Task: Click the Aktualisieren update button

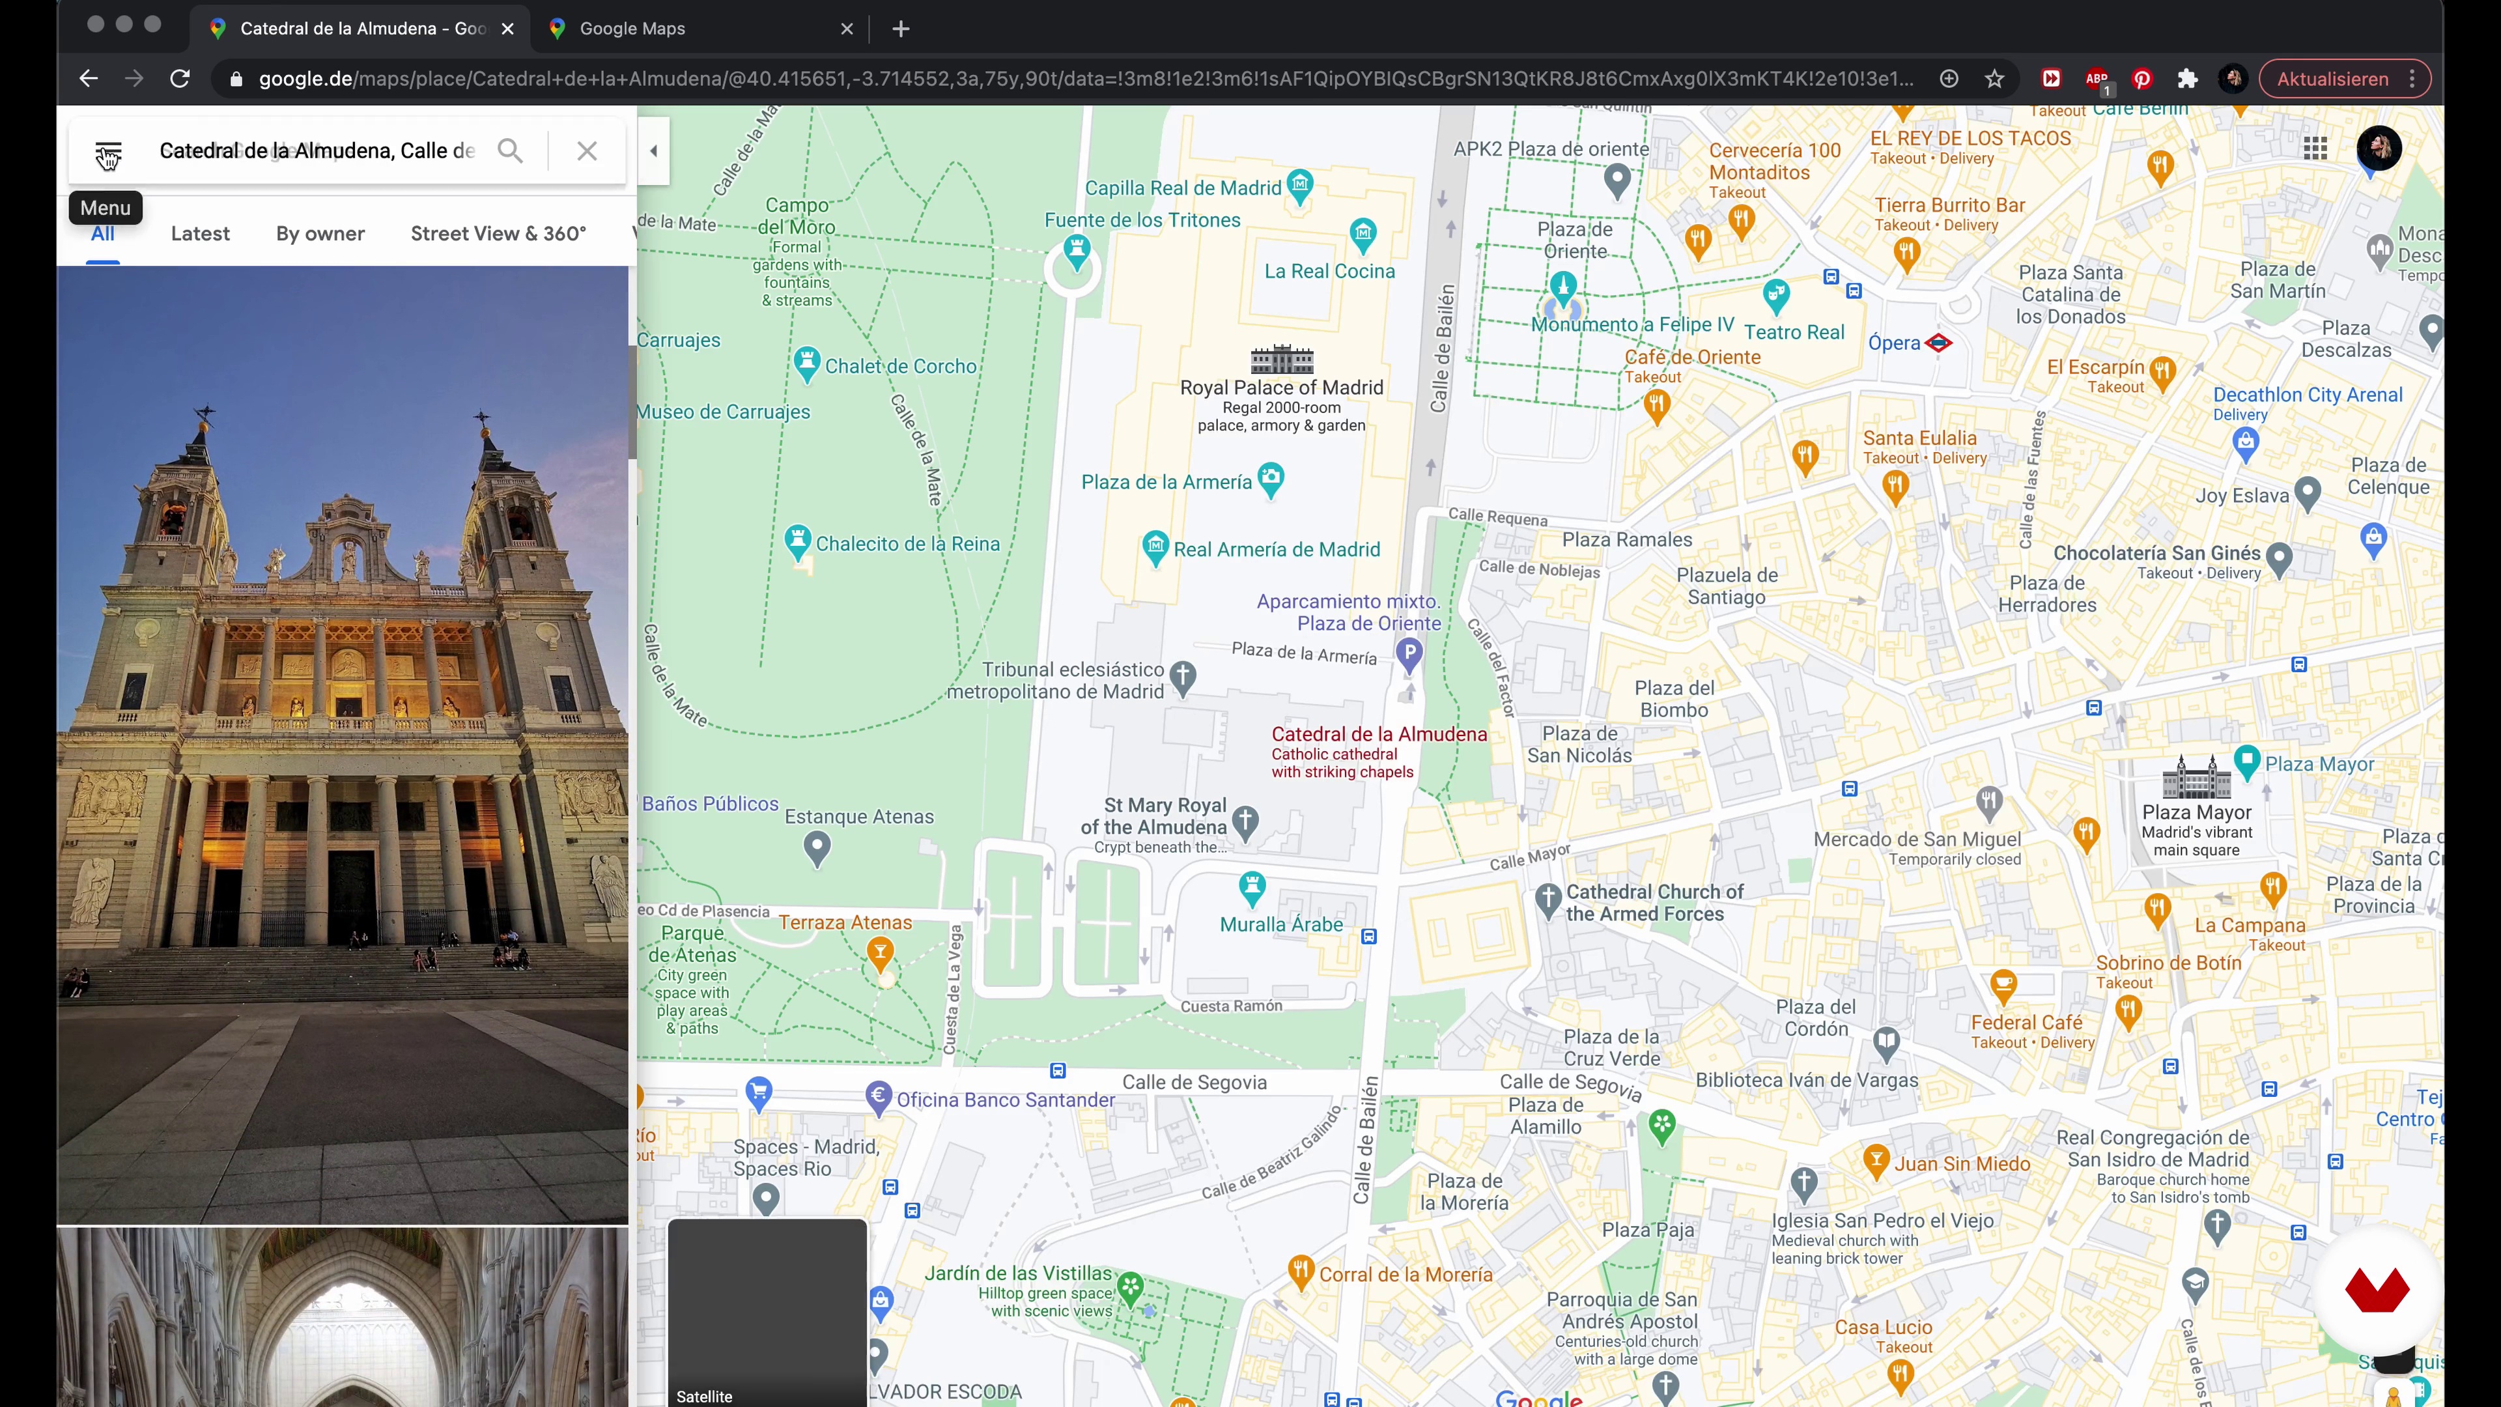Action: [2332, 79]
